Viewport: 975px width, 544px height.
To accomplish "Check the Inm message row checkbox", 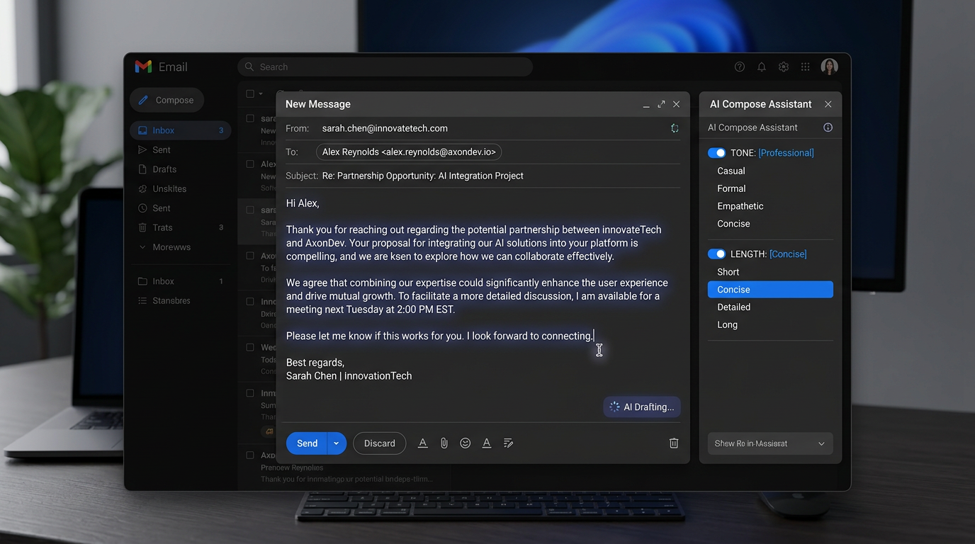I will click(x=250, y=393).
